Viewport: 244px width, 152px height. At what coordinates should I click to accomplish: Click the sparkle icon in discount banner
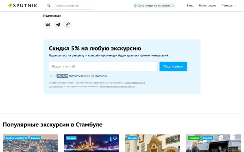coord(135,6)
